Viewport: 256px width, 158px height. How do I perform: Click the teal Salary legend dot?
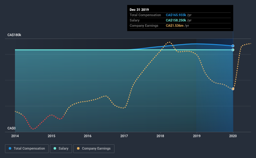[55, 148]
